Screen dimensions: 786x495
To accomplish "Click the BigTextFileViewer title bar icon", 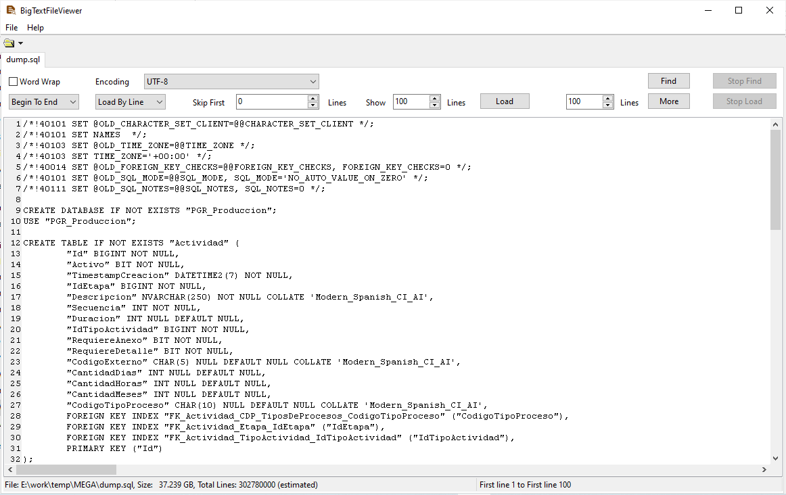I will tap(9, 10).
